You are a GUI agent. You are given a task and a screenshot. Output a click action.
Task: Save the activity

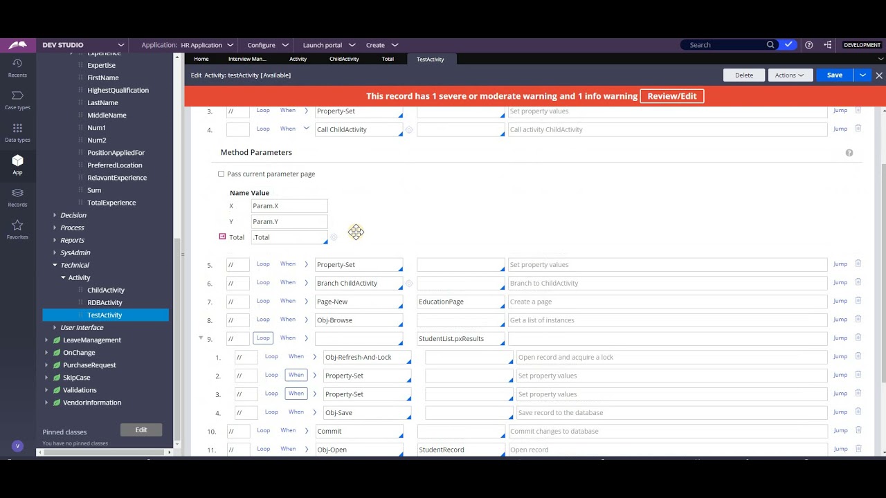tap(835, 75)
